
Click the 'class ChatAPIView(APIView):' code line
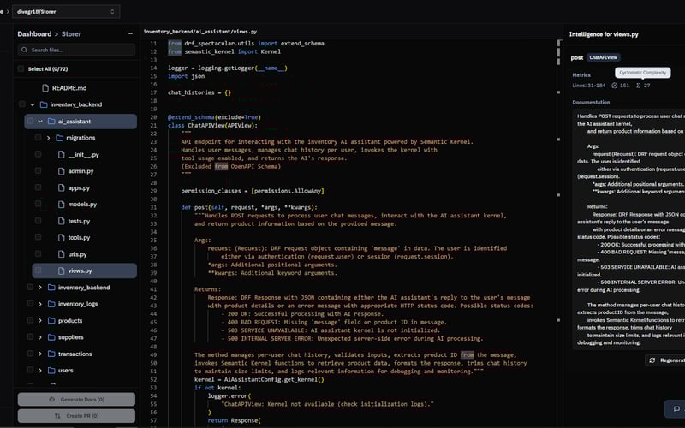coord(212,125)
